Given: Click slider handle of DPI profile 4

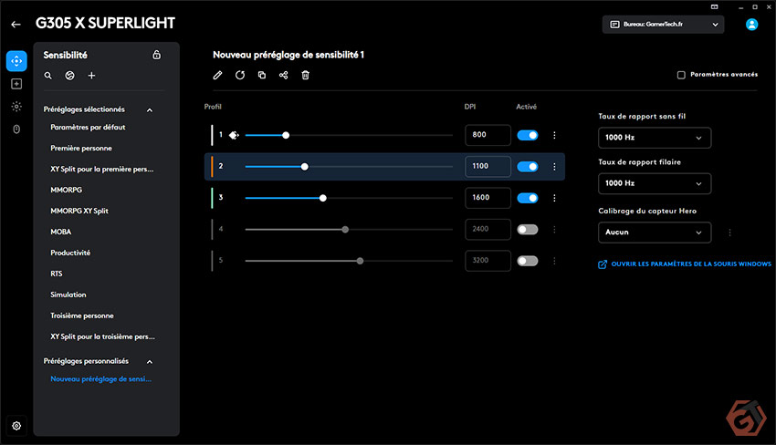Looking at the screenshot, I should coord(345,230).
